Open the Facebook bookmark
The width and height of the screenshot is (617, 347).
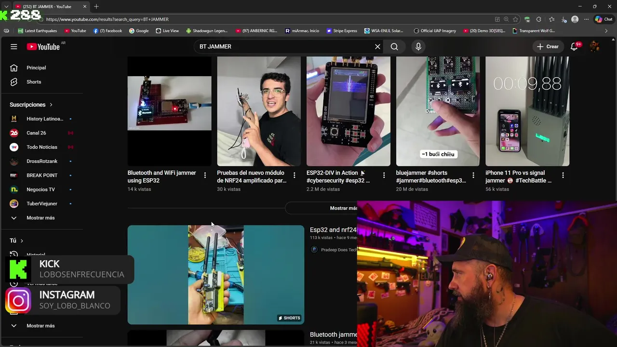[x=107, y=31]
